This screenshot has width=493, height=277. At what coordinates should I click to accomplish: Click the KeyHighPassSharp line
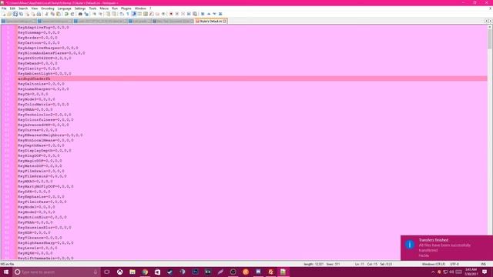pyautogui.click(x=45, y=243)
